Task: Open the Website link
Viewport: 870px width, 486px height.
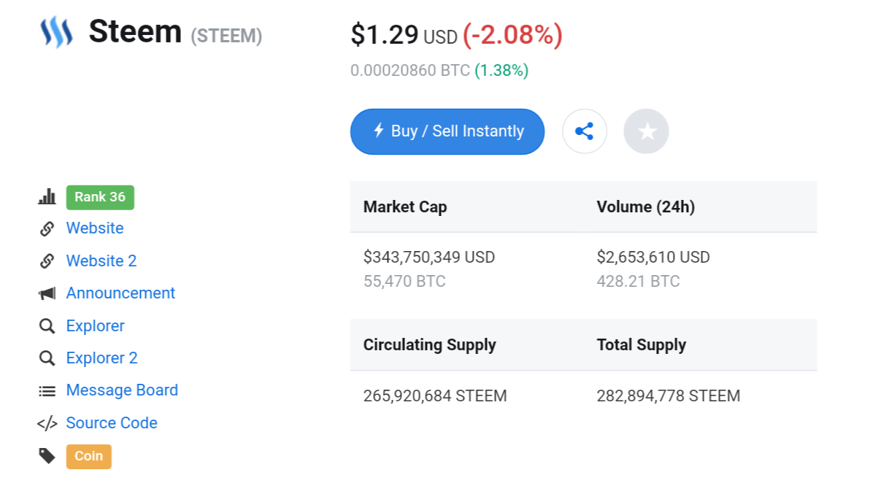Action: click(x=95, y=228)
